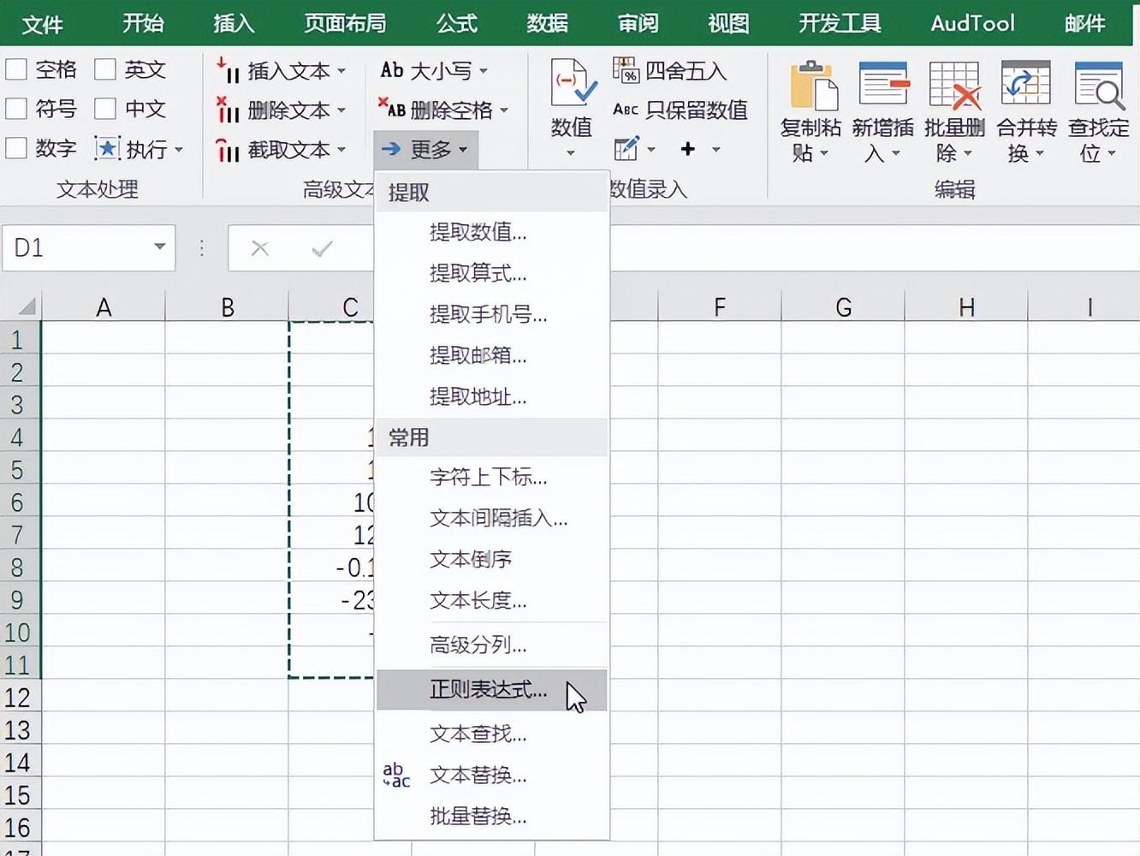
Task: Toggle the 符号 checkbox
Action: point(16,109)
